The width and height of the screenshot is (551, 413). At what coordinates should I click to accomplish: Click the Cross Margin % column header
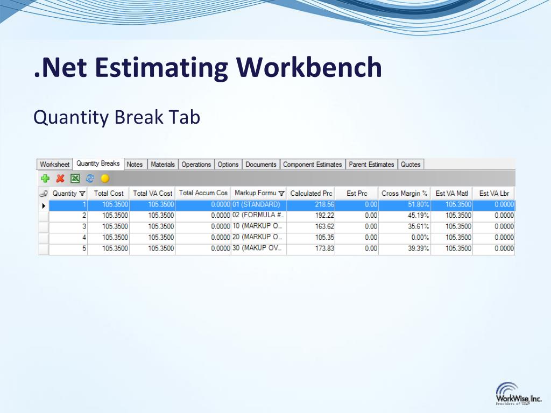405,193
